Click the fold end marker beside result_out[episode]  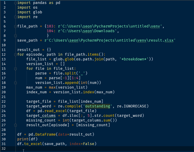[16, 125]
